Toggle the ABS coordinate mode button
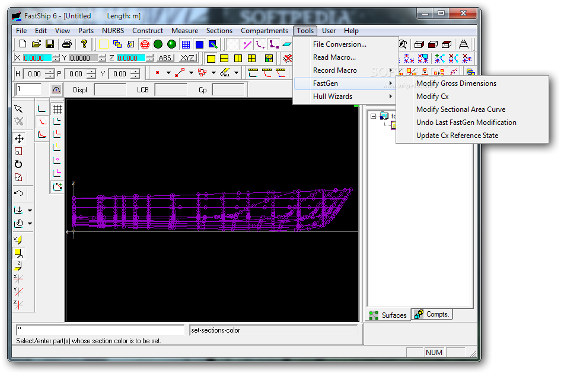The image size is (561, 374). pos(165,58)
